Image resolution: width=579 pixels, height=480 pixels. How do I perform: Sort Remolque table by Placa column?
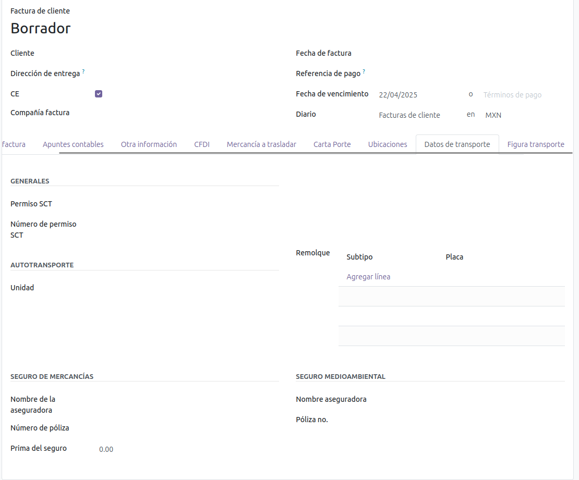pyautogui.click(x=454, y=257)
